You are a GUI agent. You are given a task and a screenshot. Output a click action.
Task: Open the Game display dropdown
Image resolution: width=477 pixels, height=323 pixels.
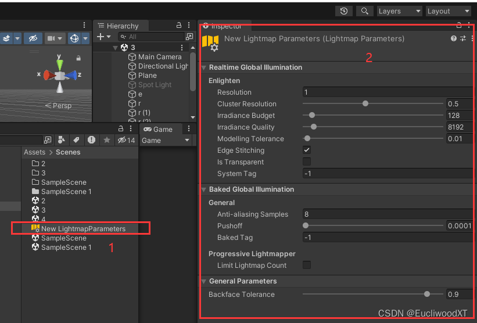pos(166,141)
